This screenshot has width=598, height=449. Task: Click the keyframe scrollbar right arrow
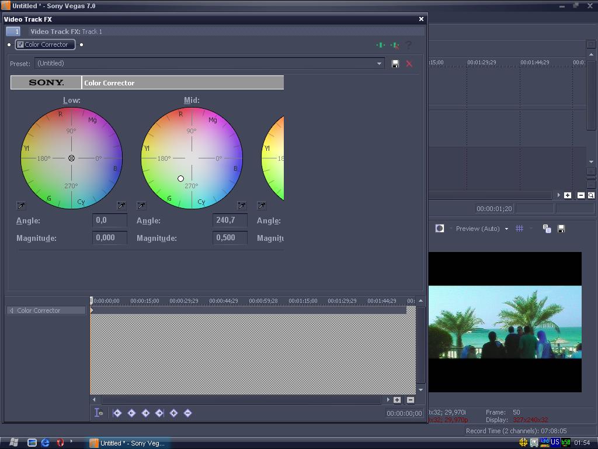388,400
